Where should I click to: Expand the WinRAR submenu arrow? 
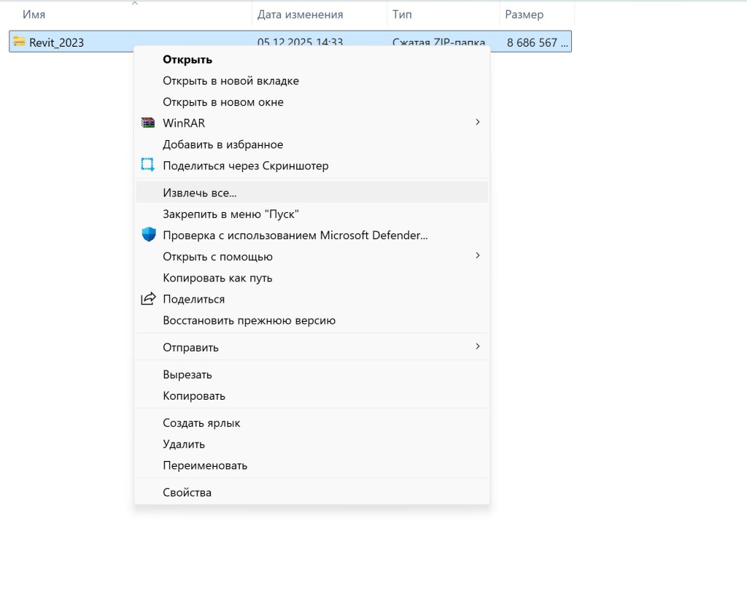coord(477,123)
